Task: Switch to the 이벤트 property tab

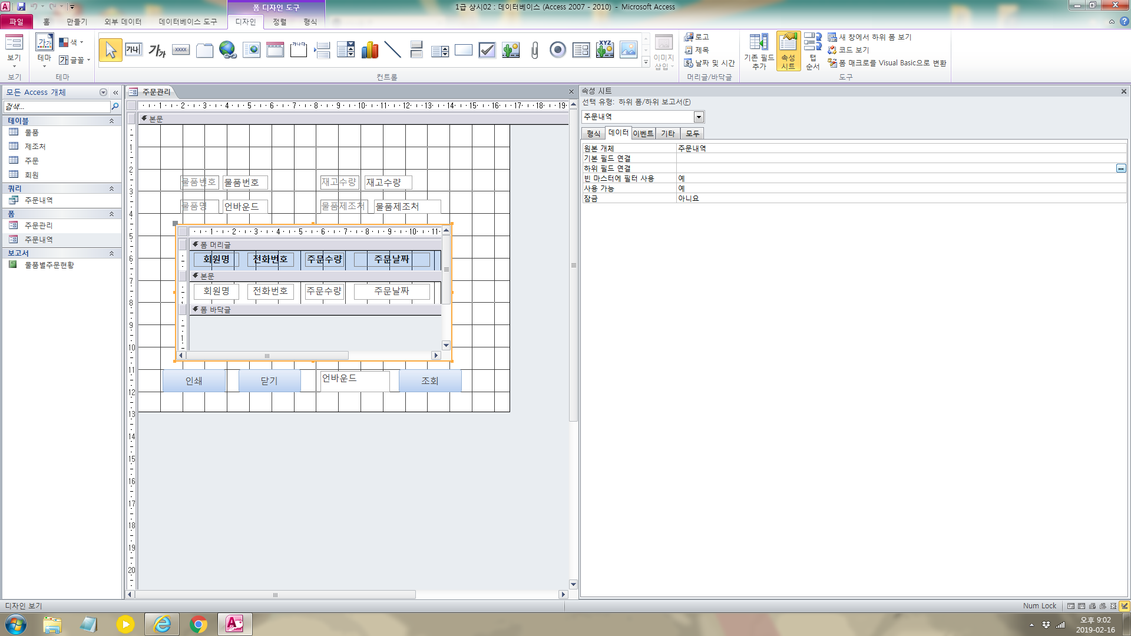Action: pyautogui.click(x=643, y=134)
